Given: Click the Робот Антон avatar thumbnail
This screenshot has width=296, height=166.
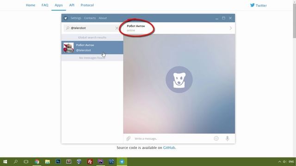Looking at the screenshot, I should tap(68, 47).
